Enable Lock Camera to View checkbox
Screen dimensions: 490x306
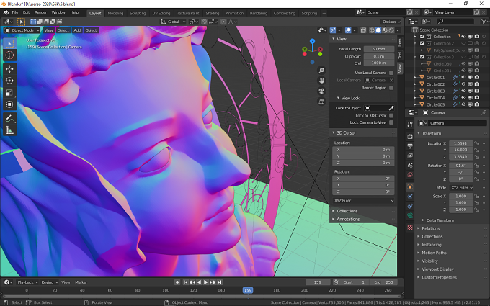(391, 122)
